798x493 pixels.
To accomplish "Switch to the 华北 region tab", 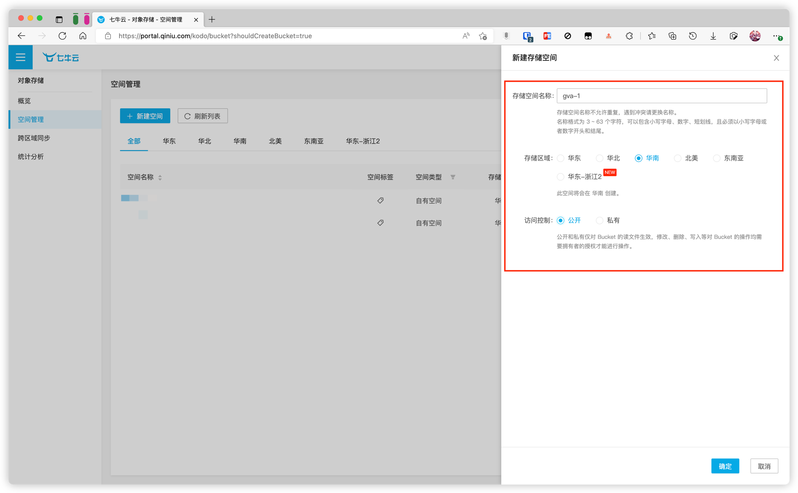I will [x=204, y=141].
